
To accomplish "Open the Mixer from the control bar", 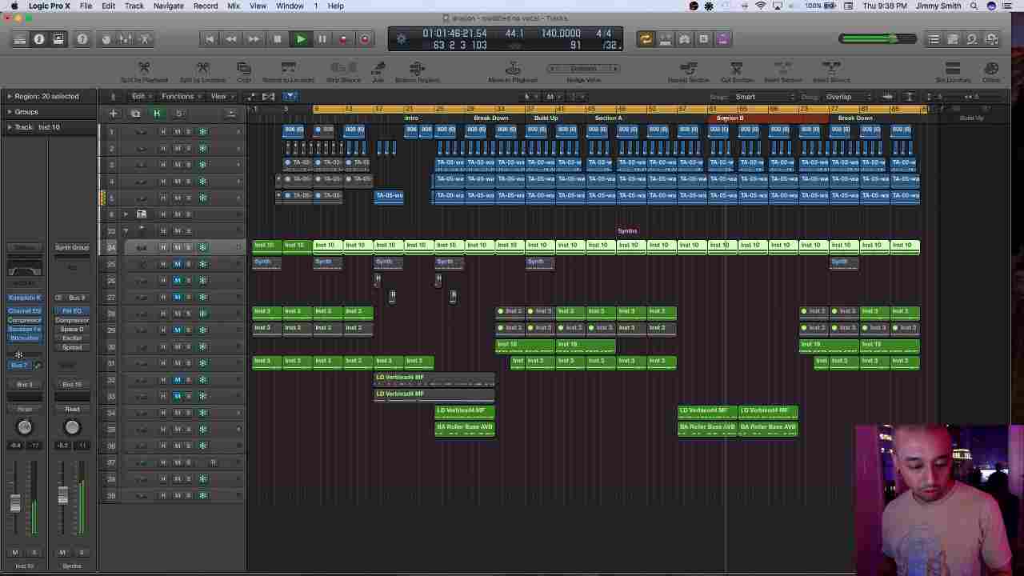I will [125, 39].
